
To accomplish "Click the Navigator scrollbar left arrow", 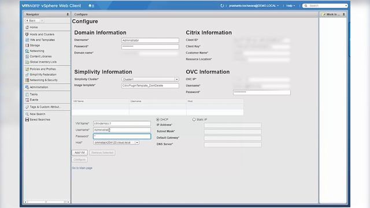I will (x=25, y=202).
